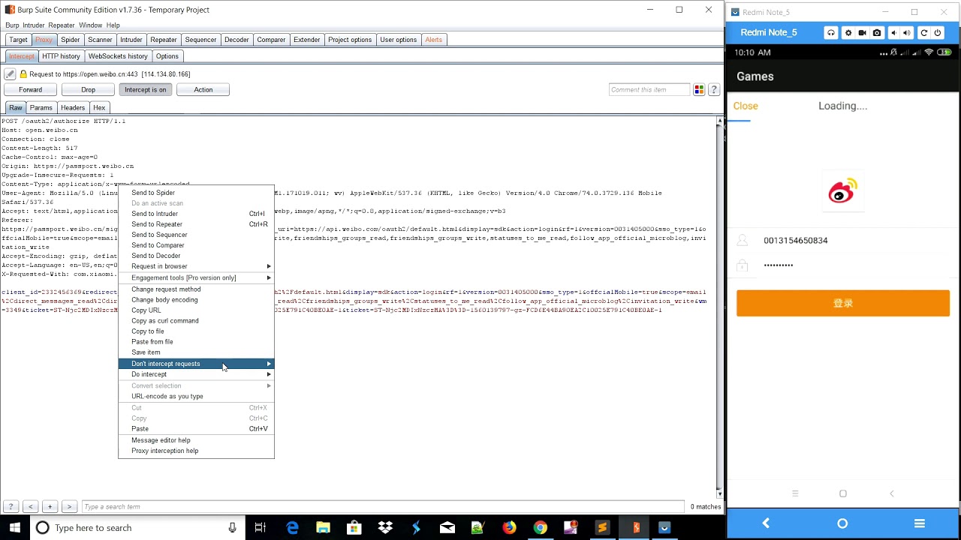Click rotate/refresh icon in Redmi Note_5 toolbar
This screenshot has width=961, height=540.
coord(924,33)
